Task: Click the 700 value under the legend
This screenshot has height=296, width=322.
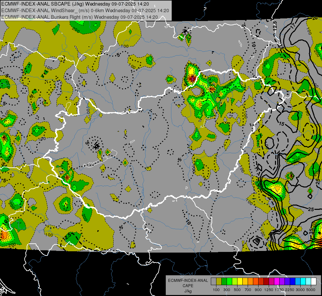Action: tap(248, 290)
